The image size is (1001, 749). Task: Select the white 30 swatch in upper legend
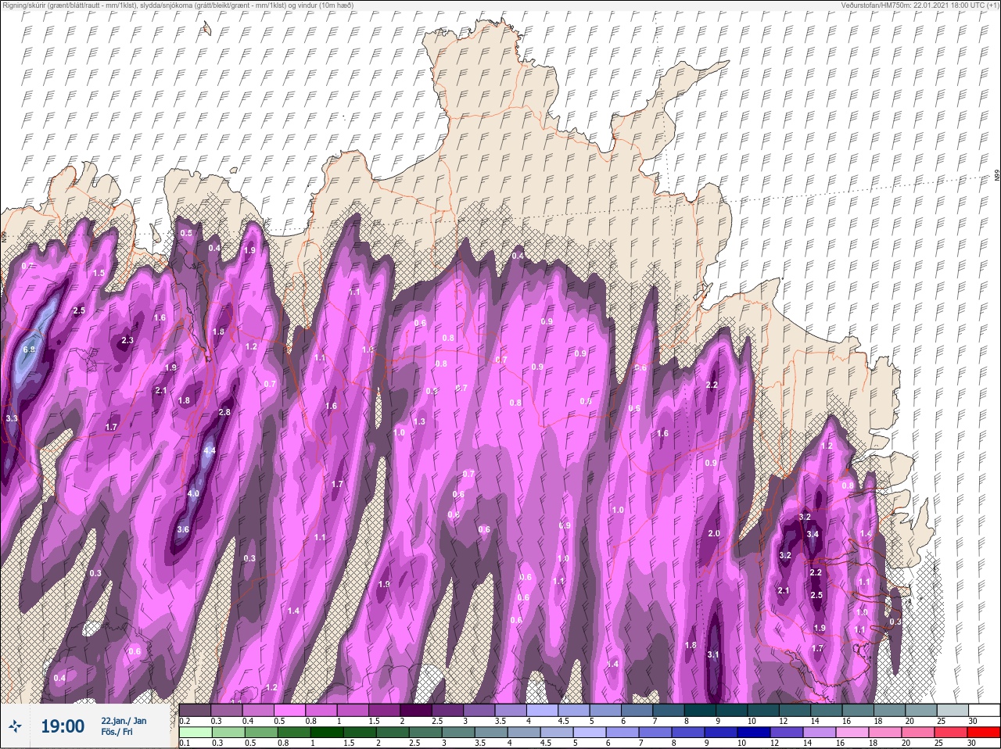(x=983, y=710)
